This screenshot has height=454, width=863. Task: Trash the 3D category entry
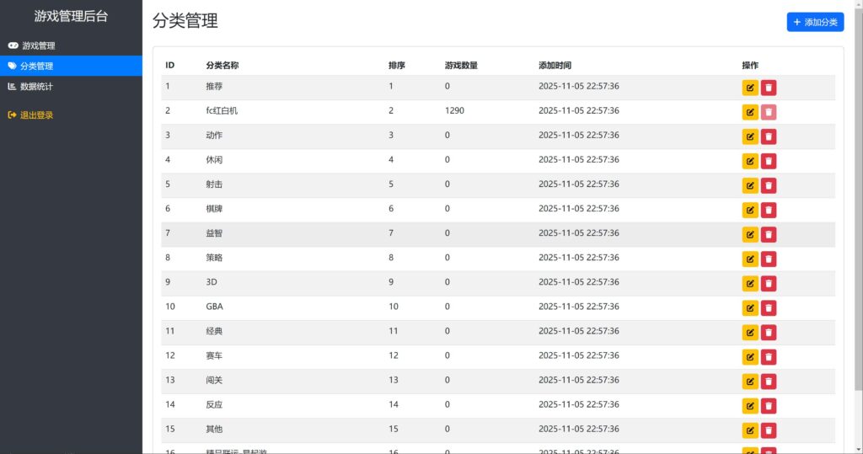click(x=769, y=283)
